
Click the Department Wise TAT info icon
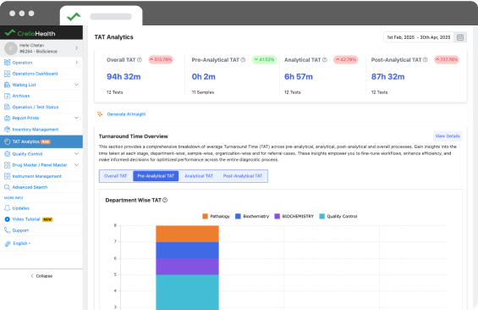[x=165, y=200]
